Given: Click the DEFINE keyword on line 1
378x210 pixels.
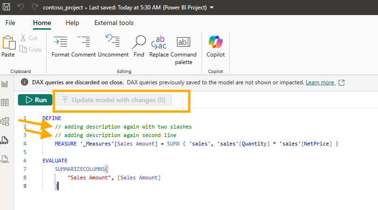Looking at the screenshot, I should pos(52,118).
